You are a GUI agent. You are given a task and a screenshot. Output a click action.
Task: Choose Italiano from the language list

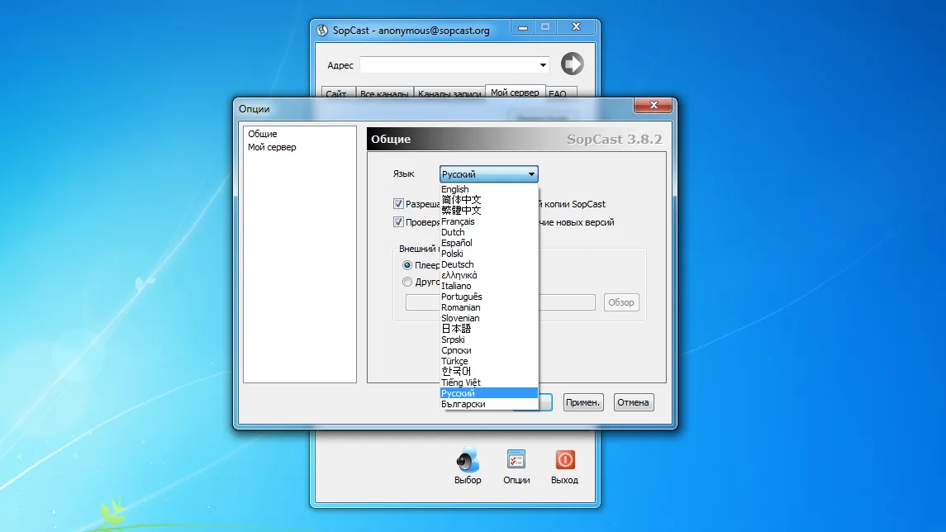(489, 286)
